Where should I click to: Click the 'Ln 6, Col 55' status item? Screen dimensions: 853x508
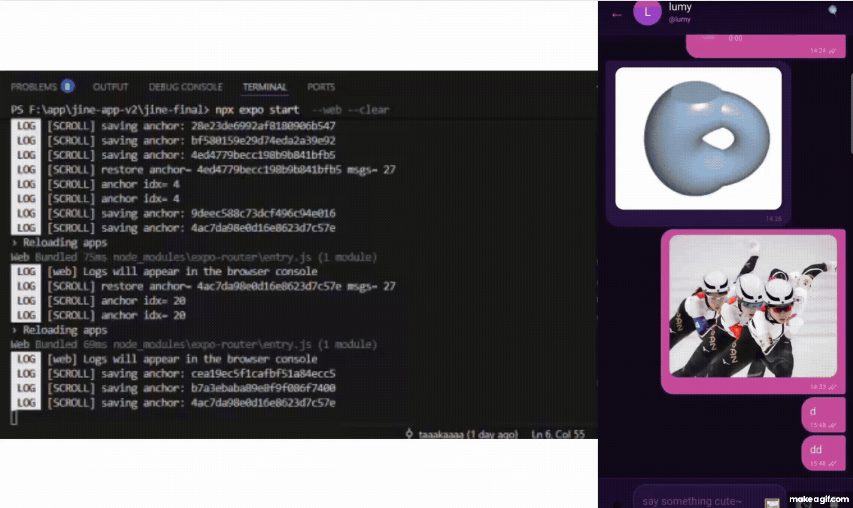point(558,434)
